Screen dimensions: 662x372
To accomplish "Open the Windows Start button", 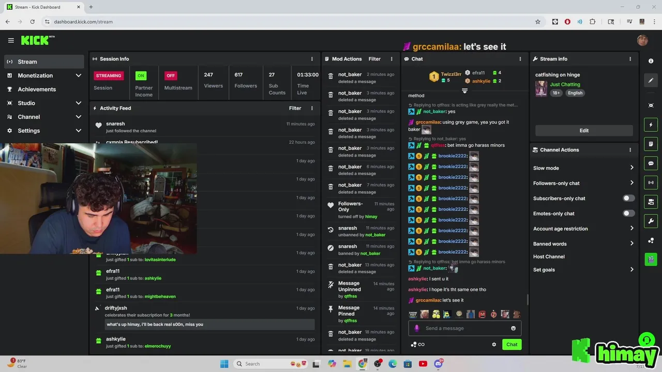I will [x=224, y=364].
